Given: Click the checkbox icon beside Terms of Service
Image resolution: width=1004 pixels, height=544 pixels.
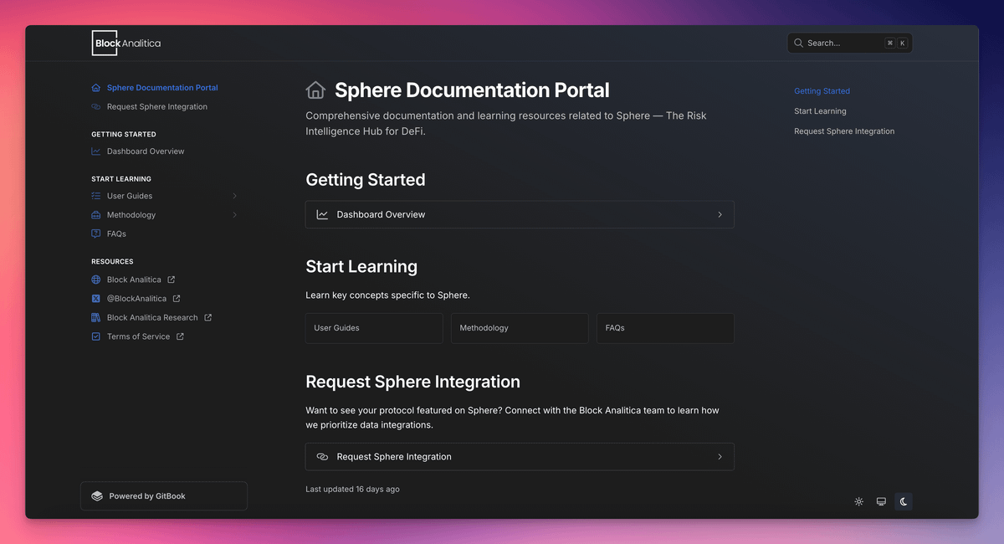Looking at the screenshot, I should pos(96,336).
